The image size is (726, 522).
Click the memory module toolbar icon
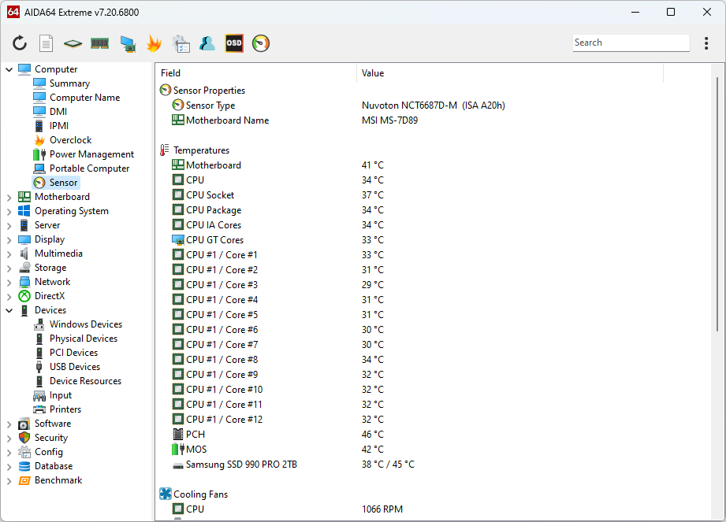99,43
